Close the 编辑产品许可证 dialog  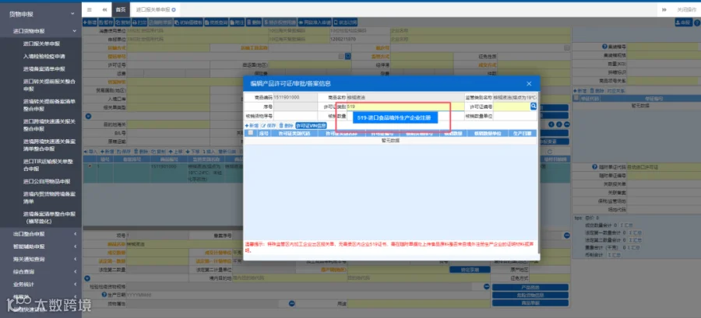pos(529,83)
